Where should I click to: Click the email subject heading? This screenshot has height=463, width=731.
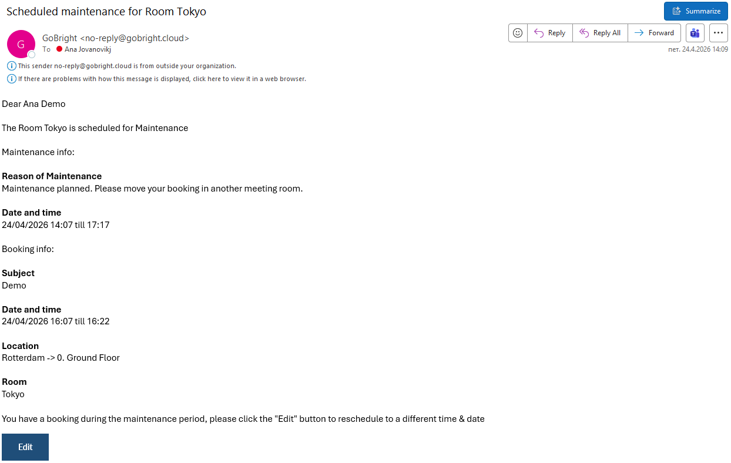coord(106,12)
